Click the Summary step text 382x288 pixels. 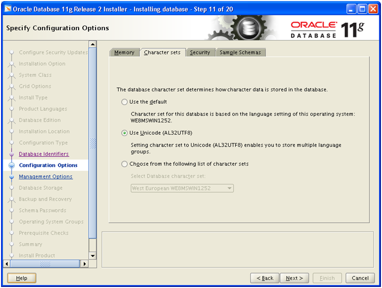(x=31, y=244)
